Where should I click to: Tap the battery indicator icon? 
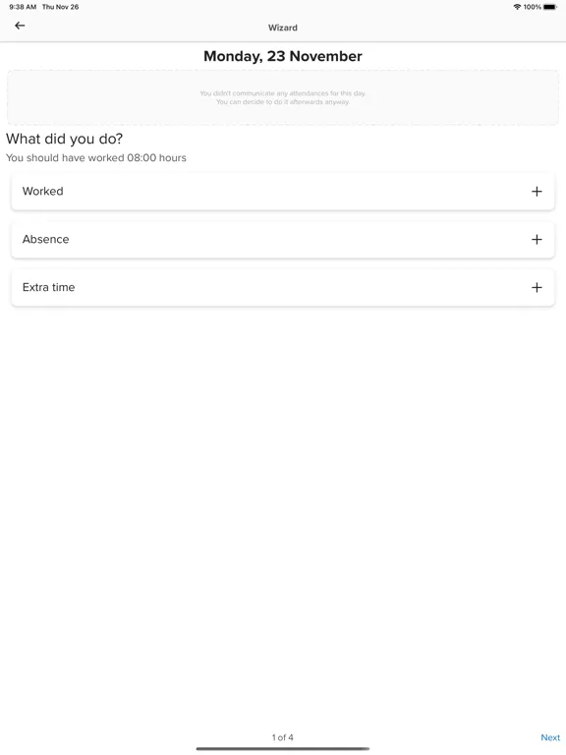pos(550,7)
